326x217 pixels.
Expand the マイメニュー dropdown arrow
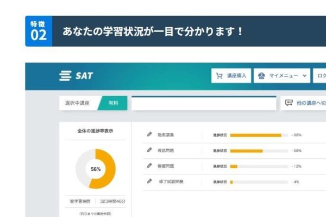(304, 76)
